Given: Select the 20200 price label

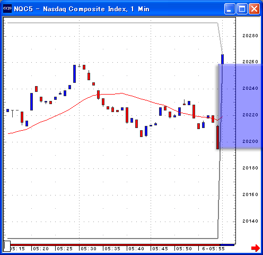Looking at the screenshot, I should coord(250,141).
